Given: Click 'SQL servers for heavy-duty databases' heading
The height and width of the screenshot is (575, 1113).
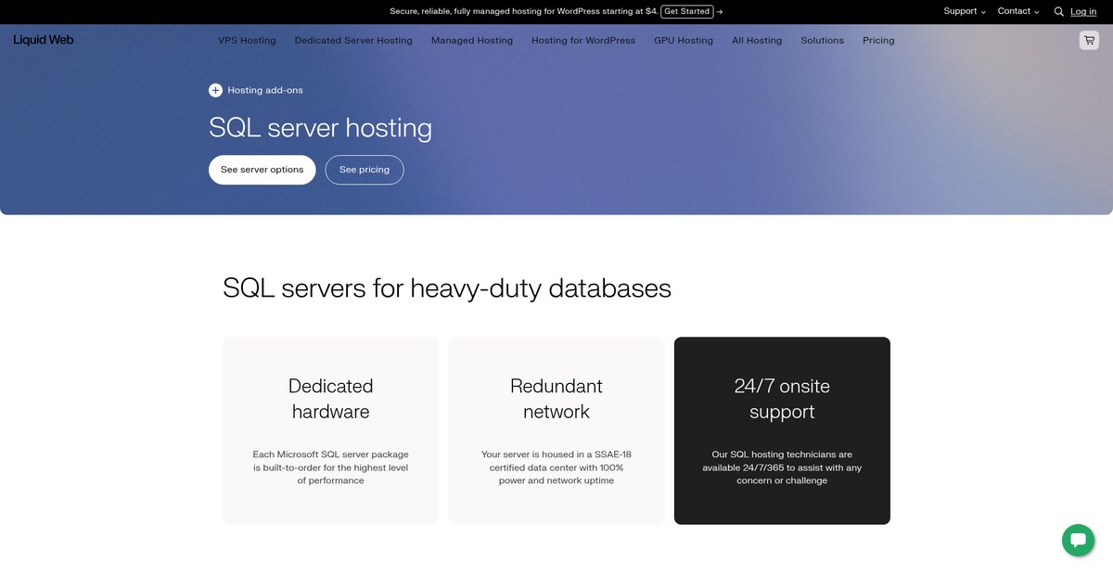Looking at the screenshot, I should (447, 287).
